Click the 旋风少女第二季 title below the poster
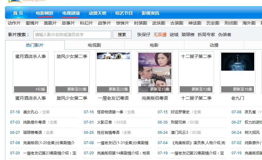Image resolution: width=262 pixels, height=160 pixels. tap(72, 98)
